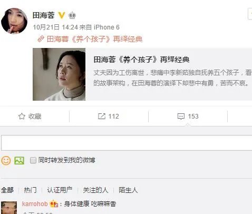Click inside the comment text box

pos(127,143)
